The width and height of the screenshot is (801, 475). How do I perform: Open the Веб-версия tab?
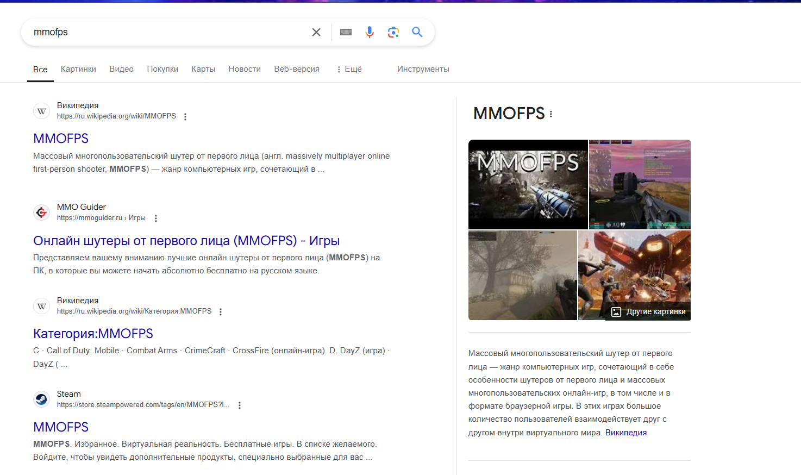297,69
